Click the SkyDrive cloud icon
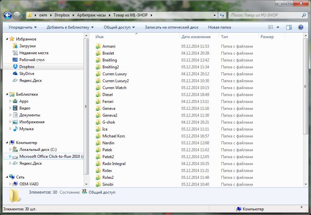 tap(15, 74)
